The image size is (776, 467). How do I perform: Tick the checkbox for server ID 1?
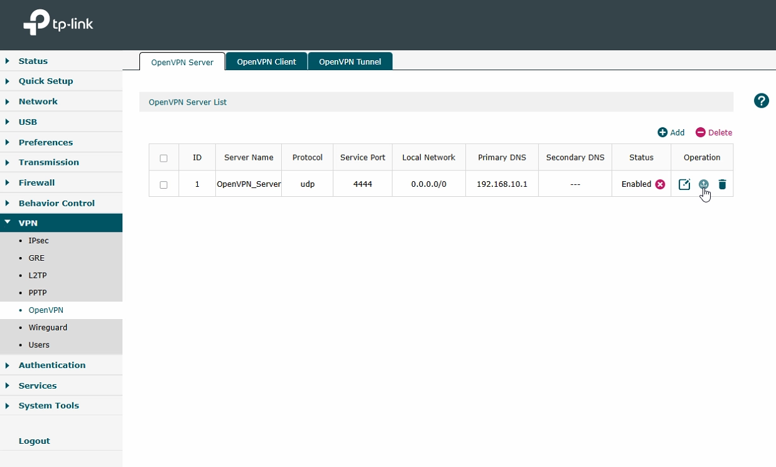click(x=164, y=185)
